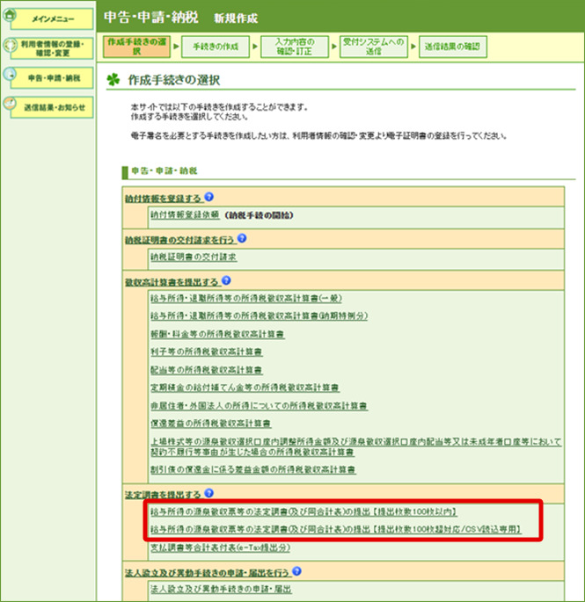Open 利用者情報の登録・確認・変更 sidebar button
This screenshot has height=602, width=585.
55,48
